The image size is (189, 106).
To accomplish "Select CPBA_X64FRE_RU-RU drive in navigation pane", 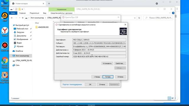I will pyautogui.click(x=22, y=60).
